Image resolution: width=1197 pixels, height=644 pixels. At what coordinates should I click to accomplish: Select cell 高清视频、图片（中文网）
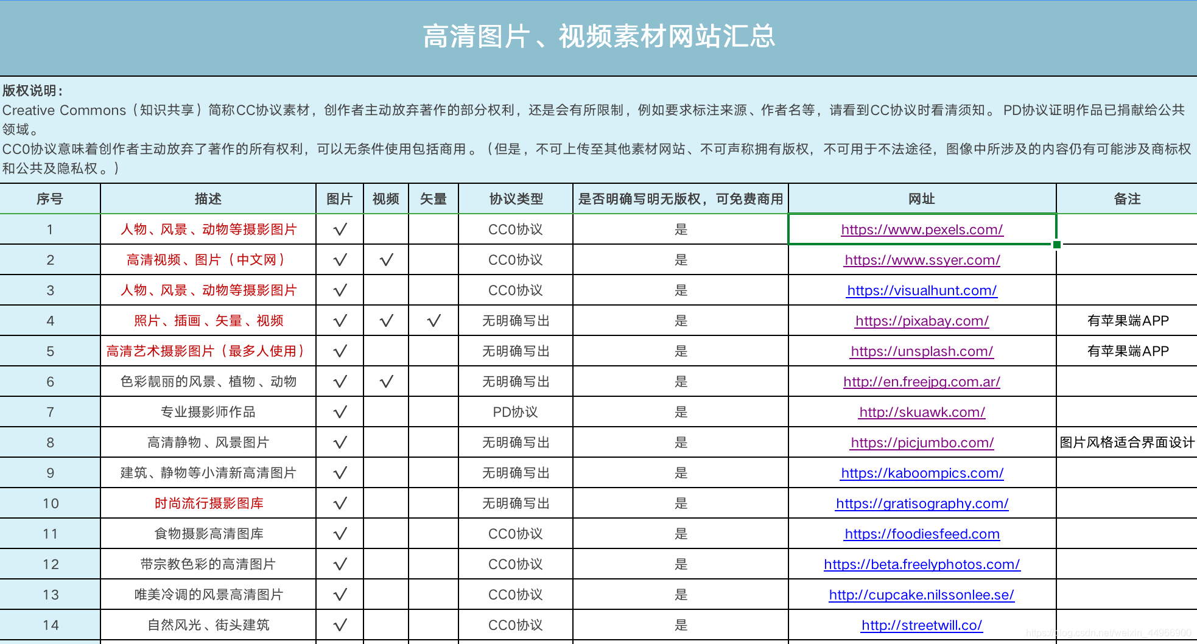click(208, 260)
